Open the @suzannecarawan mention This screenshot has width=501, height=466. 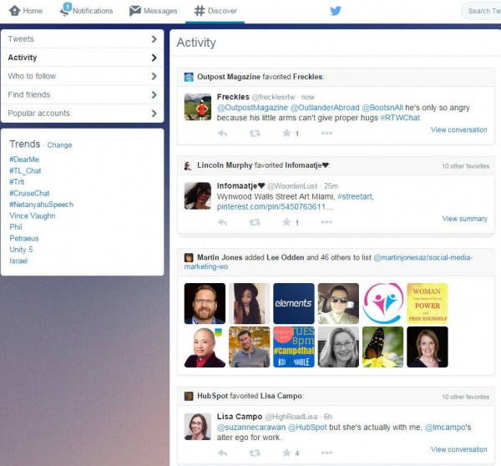click(x=251, y=428)
